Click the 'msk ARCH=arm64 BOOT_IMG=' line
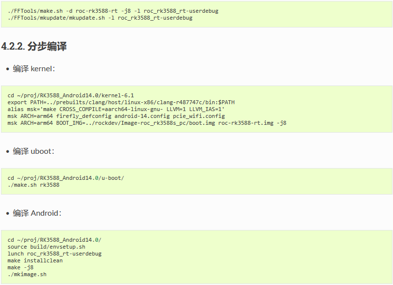 147,123
